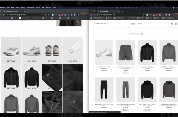Screen dimensions: 178x117
Task: Expand the Bypass bookmark folder in 123gohumans.com window
Action: 109,18
